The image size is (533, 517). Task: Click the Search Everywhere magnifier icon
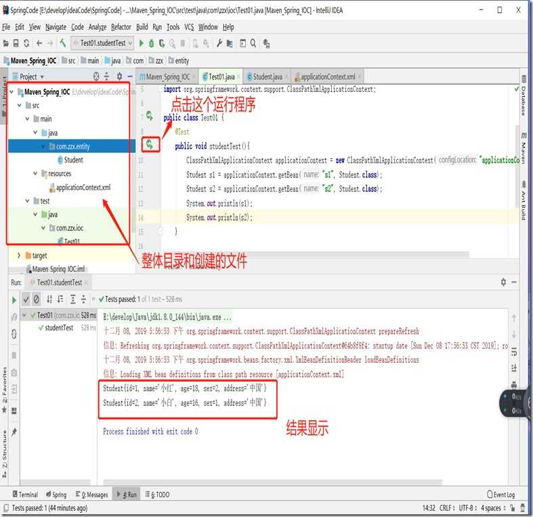253,43
